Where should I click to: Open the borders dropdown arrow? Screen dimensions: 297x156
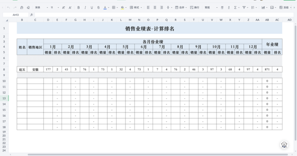point(117,7)
